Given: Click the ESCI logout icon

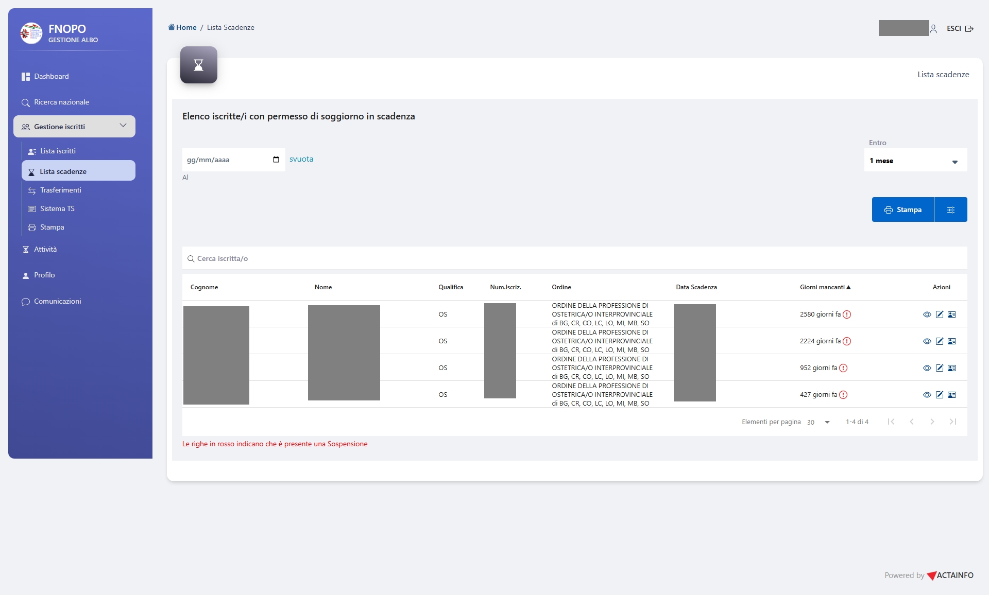Looking at the screenshot, I should click(969, 29).
